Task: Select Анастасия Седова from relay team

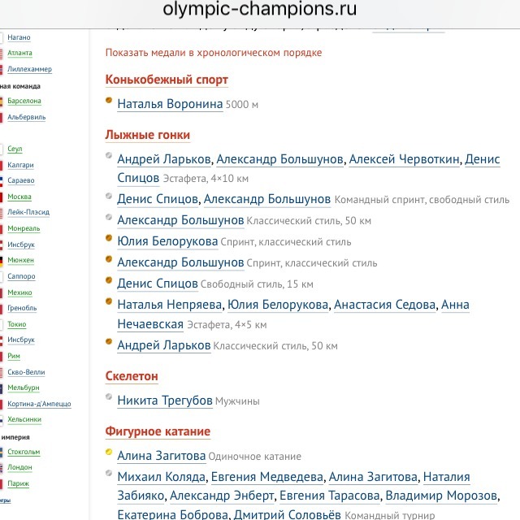Action: click(x=384, y=305)
